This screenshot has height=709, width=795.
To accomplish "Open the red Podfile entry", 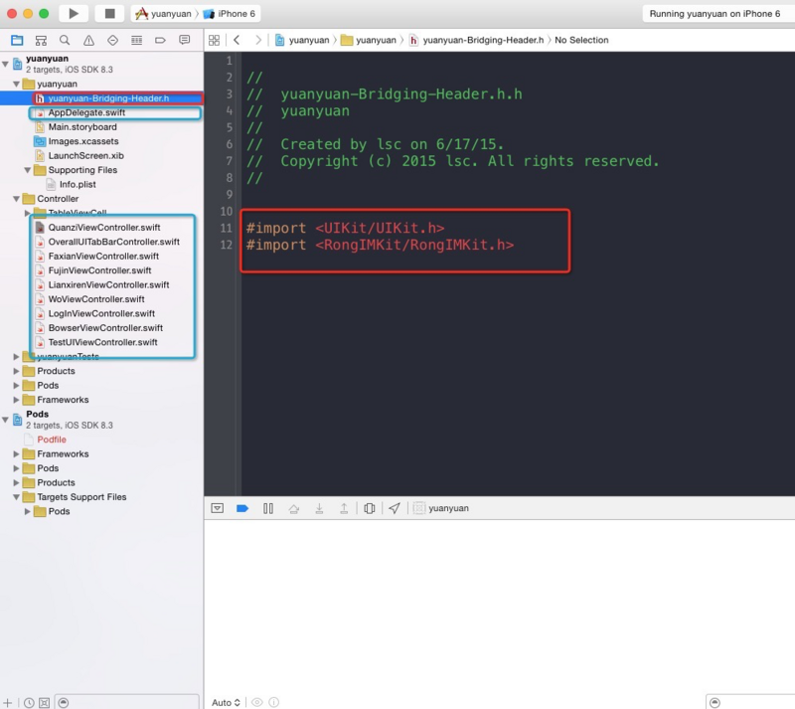I will click(101, 440).
